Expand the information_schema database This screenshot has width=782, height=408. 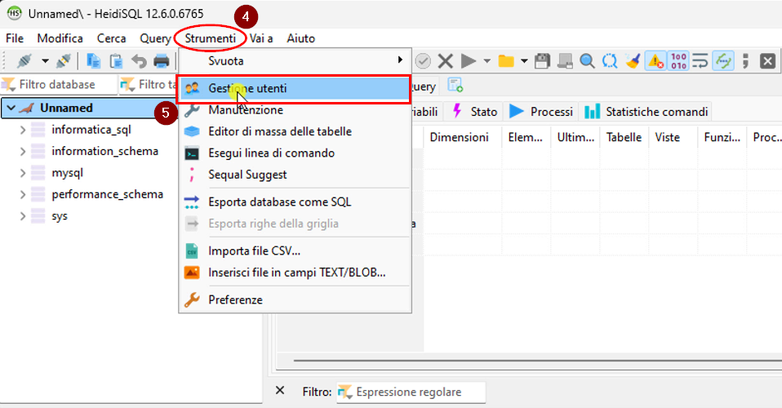[22, 152]
